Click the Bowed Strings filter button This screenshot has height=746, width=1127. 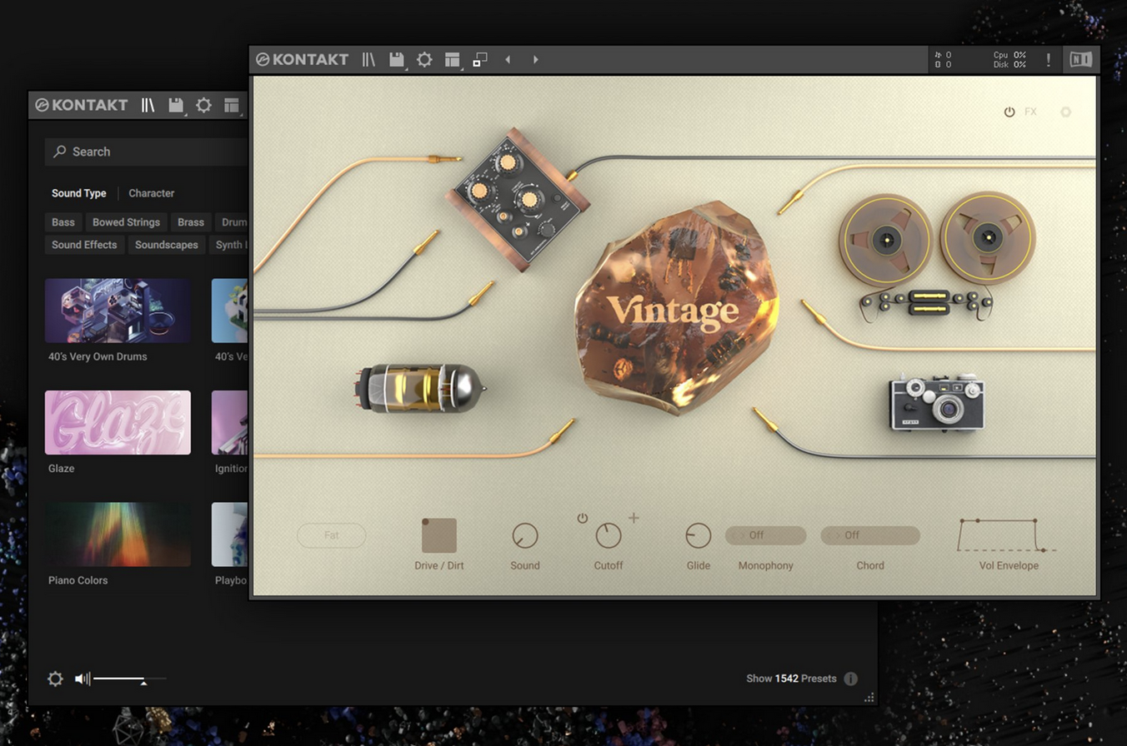tap(126, 222)
